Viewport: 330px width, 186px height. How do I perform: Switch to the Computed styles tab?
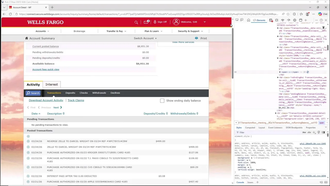point(250,128)
